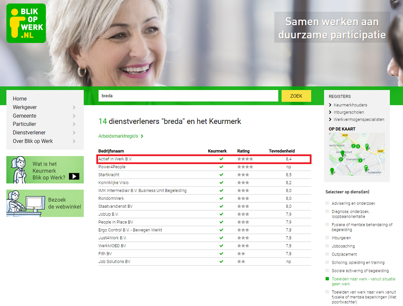Image resolution: width=403 pixels, height=306 pixels.
Task: Expand the Werkgever menu arrow
Action: click(74, 107)
